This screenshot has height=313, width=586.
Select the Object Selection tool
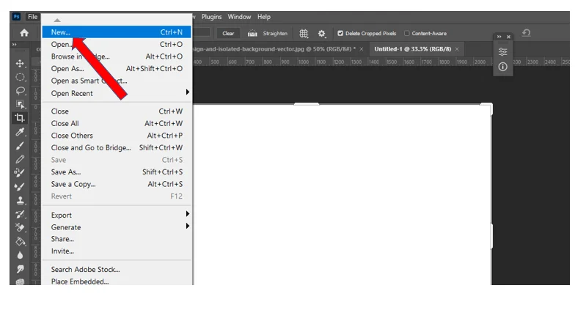20,104
